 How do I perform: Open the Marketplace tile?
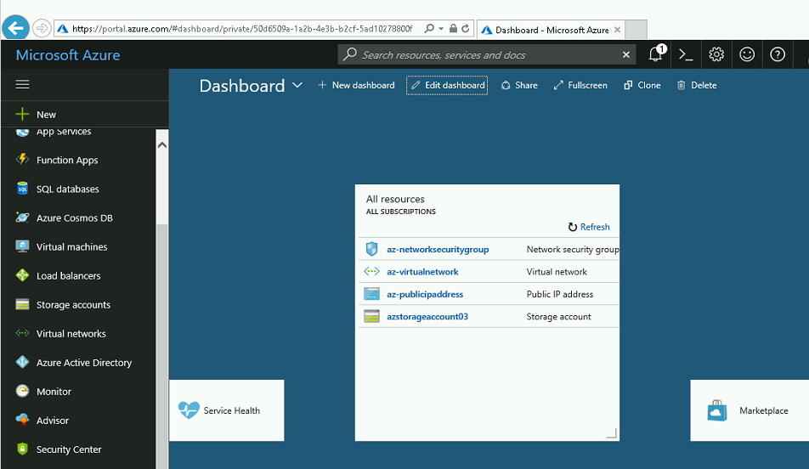[x=750, y=410]
